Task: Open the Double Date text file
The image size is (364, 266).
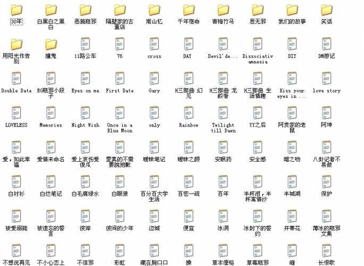Action: pos(16,79)
